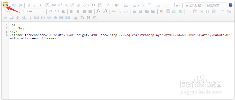
Task: Set right-to-left text direction
Action: (57, 11)
